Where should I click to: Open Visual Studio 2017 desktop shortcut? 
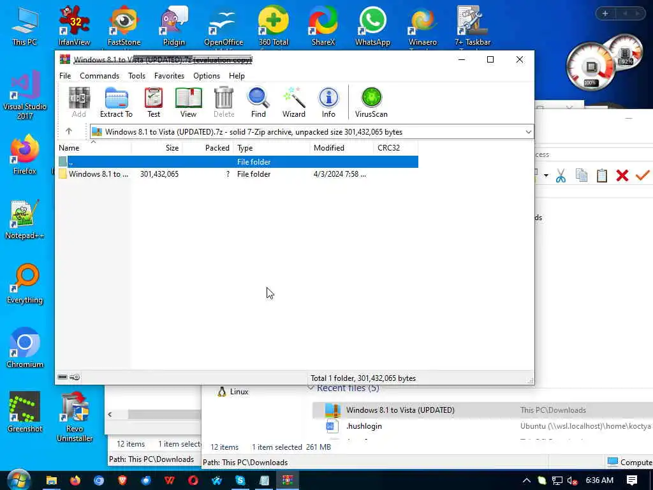[25, 96]
